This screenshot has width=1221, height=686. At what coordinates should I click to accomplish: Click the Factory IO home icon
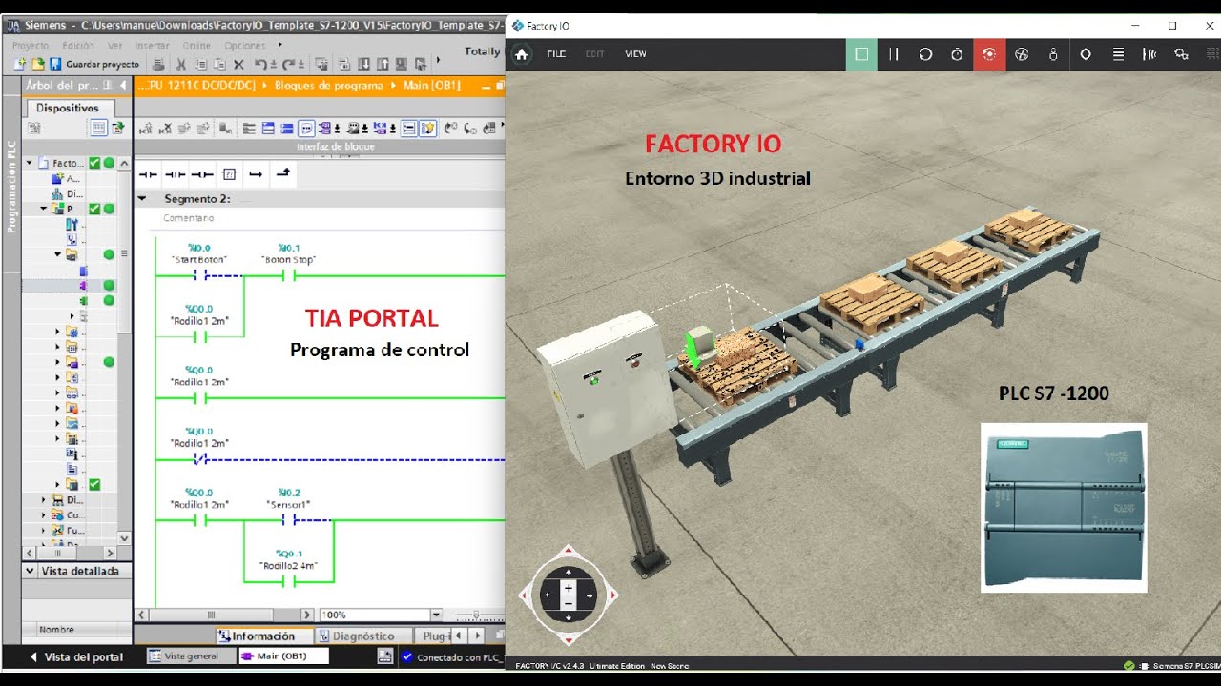pos(522,54)
